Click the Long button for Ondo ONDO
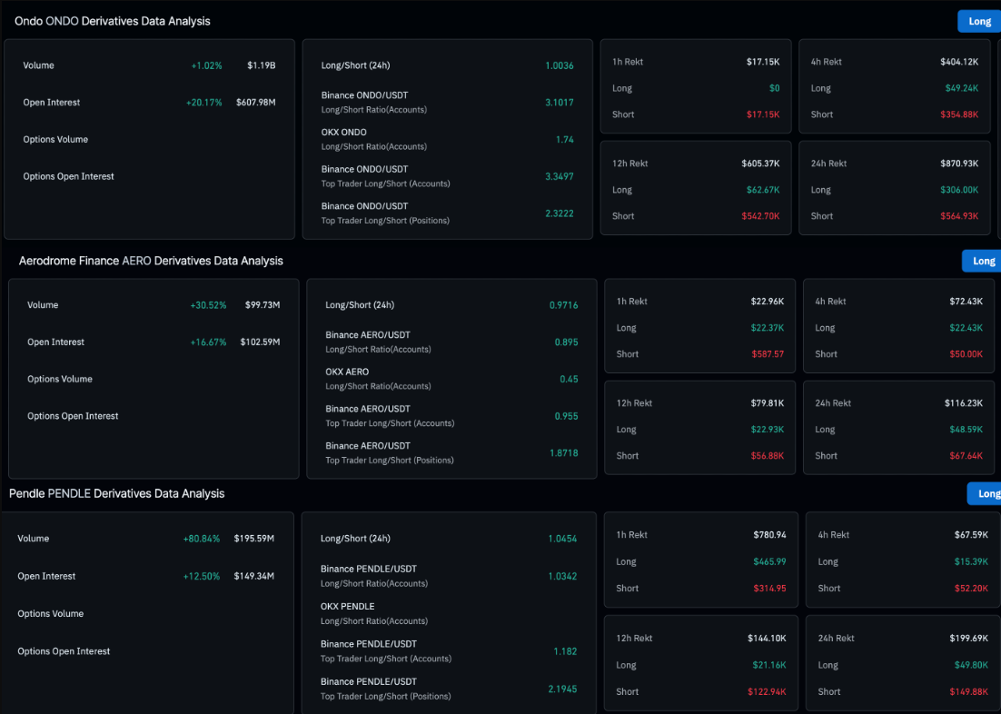The width and height of the screenshot is (1001, 714). tap(979, 21)
